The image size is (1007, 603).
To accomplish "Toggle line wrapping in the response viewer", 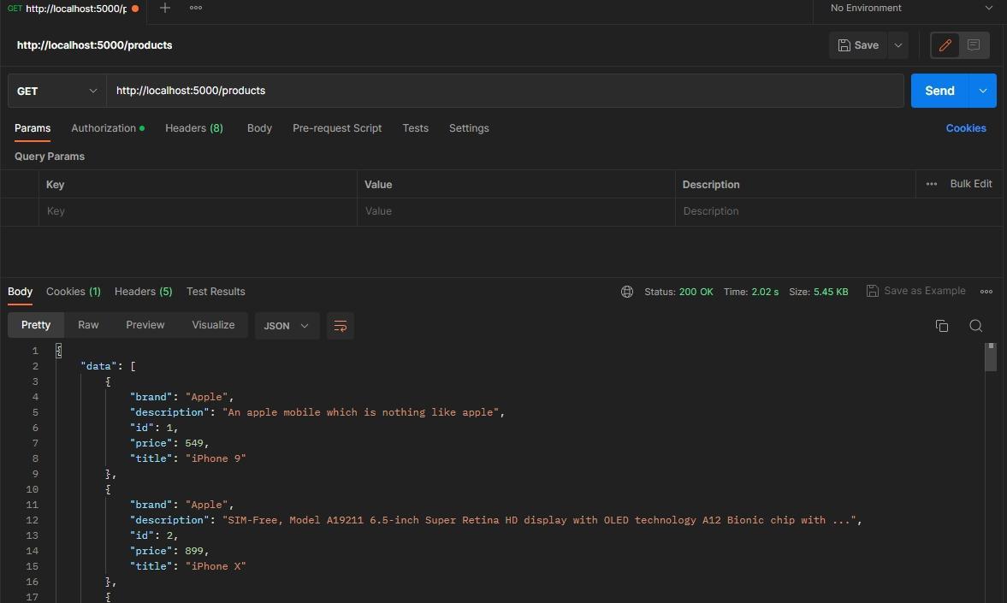I will (x=341, y=326).
